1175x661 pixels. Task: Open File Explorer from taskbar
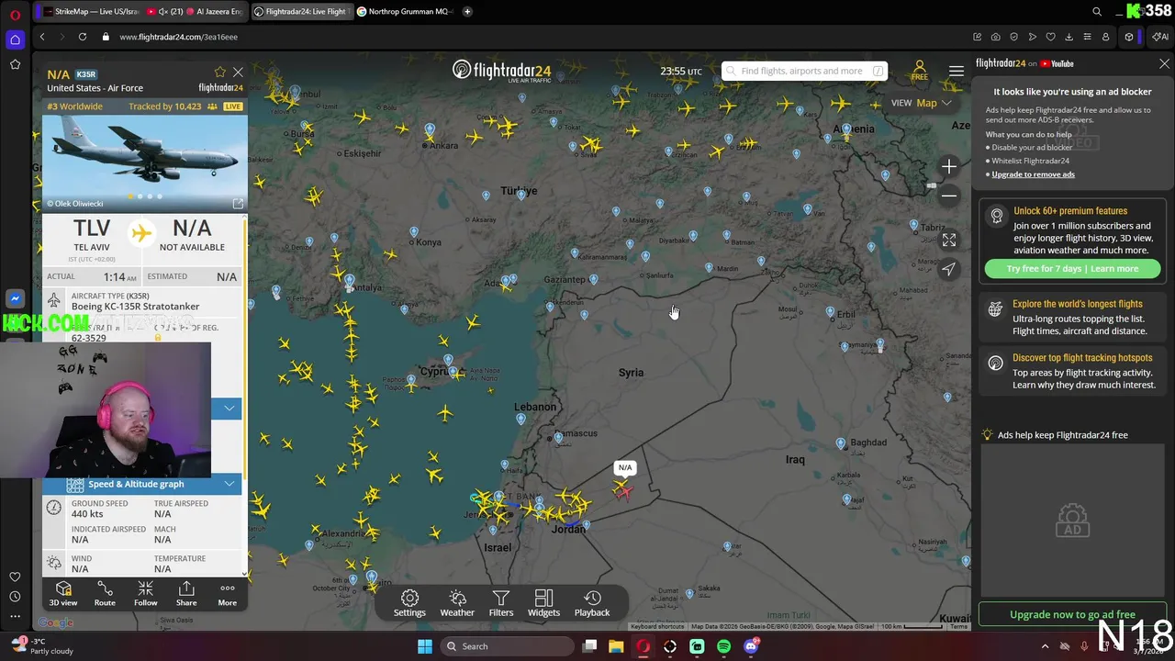pos(616,646)
